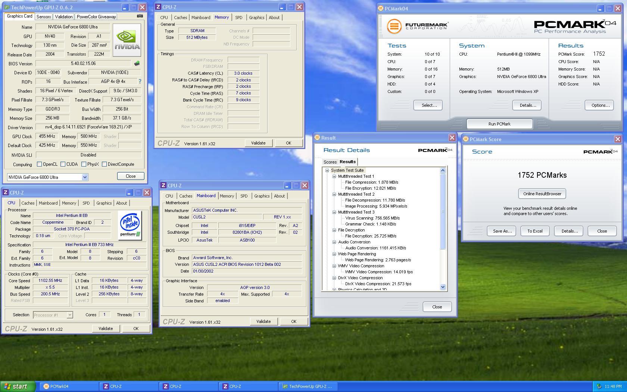Open Caches tab in Mainboard CPU-Z window
Viewport: 627px width, 392px height.
tap(185, 196)
